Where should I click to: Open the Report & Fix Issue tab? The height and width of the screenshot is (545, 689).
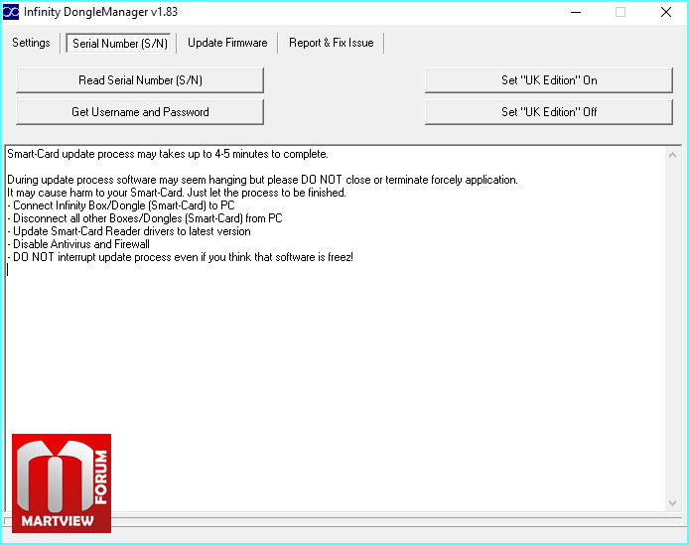click(331, 43)
